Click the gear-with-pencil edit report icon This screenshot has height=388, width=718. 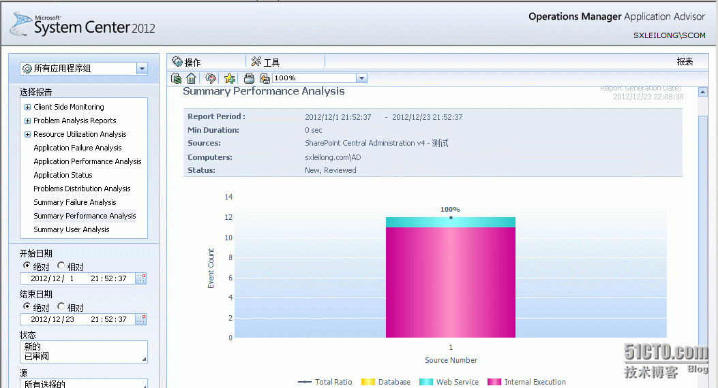(x=210, y=78)
